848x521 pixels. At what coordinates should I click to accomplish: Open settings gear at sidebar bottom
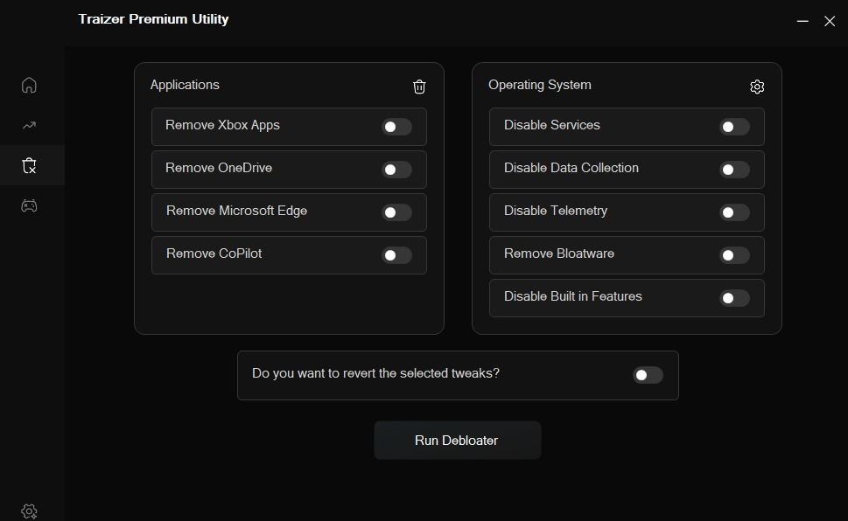tap(29, 511)
